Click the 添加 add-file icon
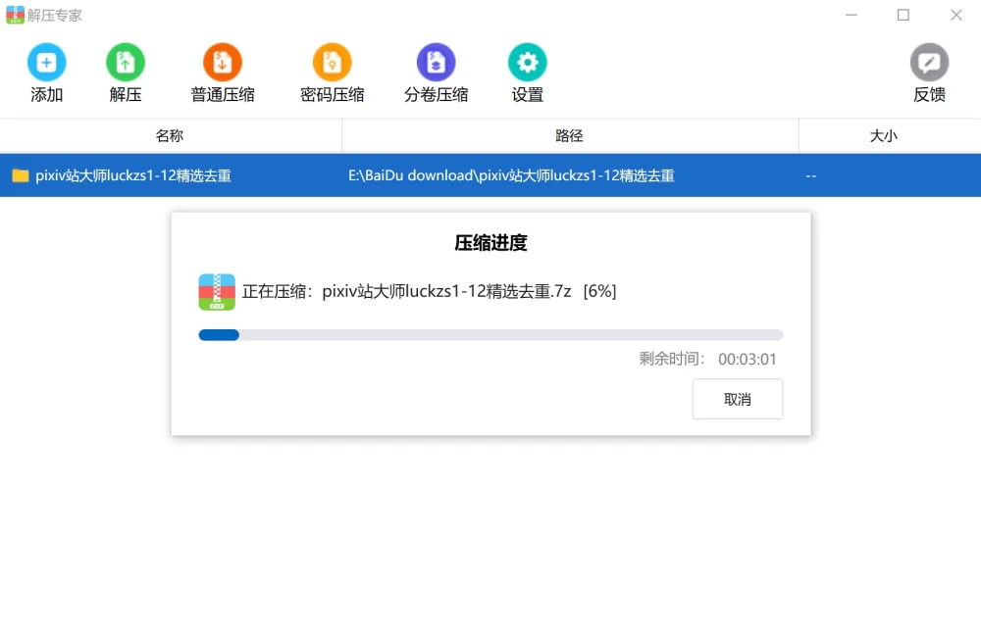Viewport: 981px width, 638px height. click(x=46, y=63)
